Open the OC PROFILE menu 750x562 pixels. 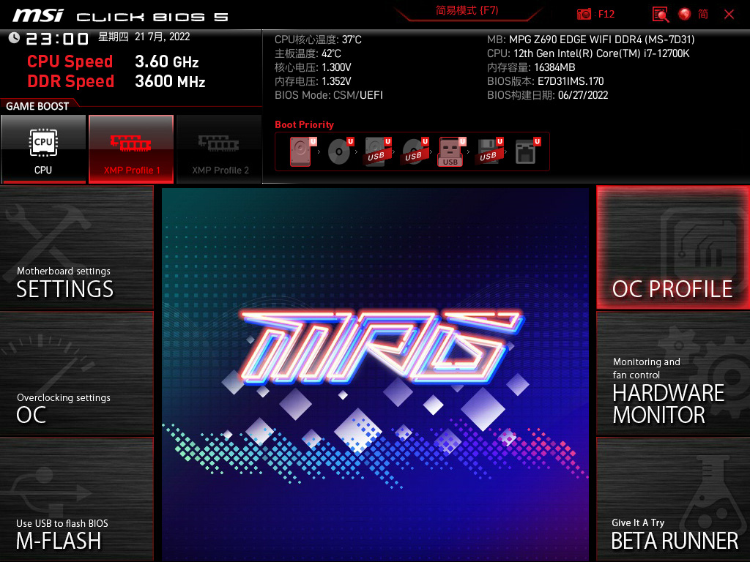coord(673,247)
